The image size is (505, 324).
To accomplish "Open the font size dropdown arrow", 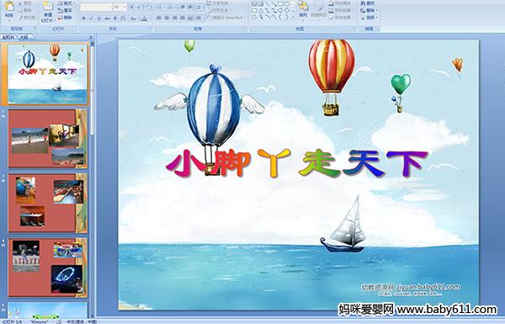I will [125, 7].
